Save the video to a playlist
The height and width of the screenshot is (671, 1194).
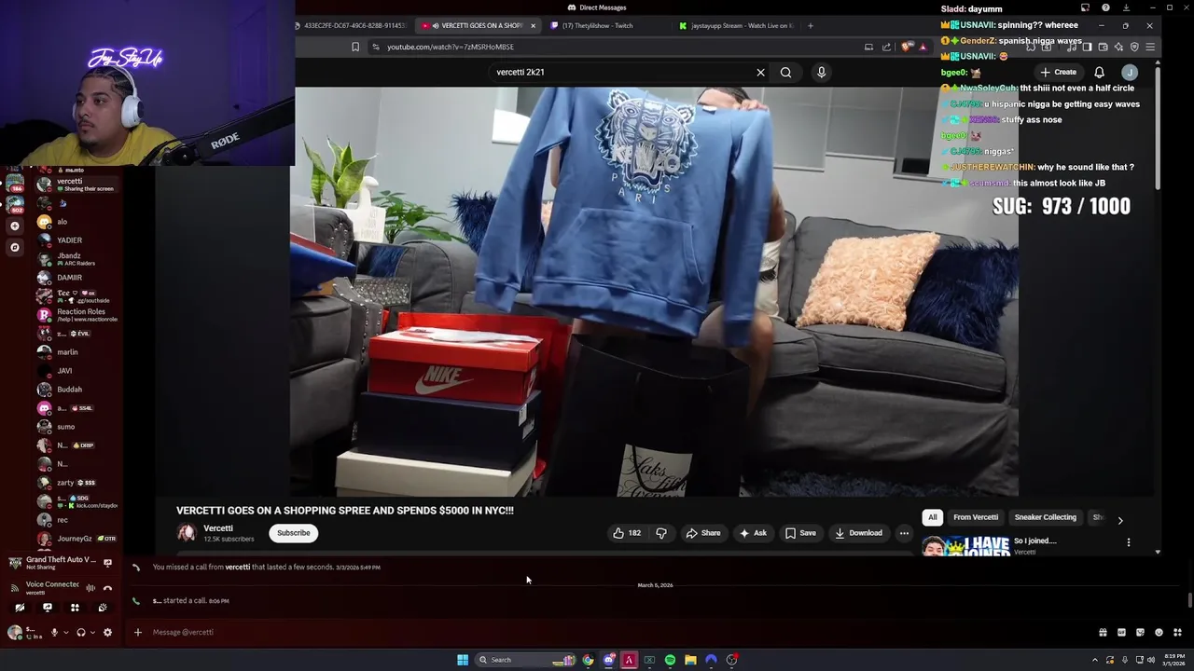[800, 533]
